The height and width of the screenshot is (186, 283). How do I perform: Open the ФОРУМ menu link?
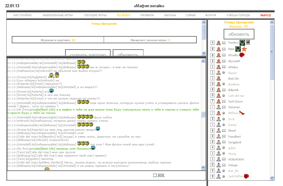(210, 15)
